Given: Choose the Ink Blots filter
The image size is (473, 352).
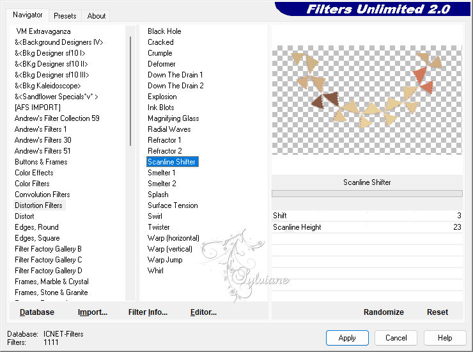Looking at the screenshot, I should click(161, 108).
